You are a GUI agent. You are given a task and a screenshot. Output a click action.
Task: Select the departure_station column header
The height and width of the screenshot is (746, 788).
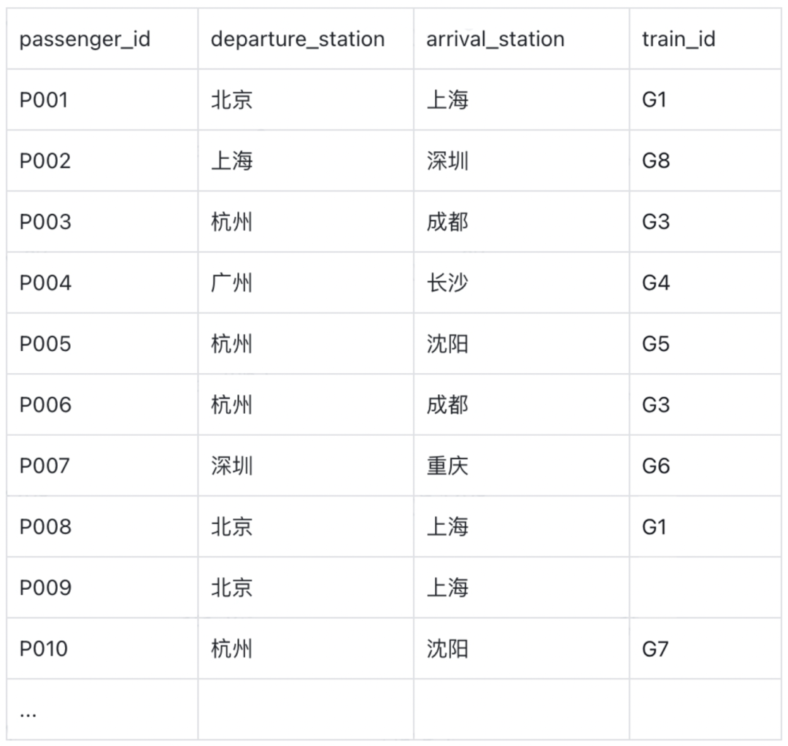pos(298,39)
